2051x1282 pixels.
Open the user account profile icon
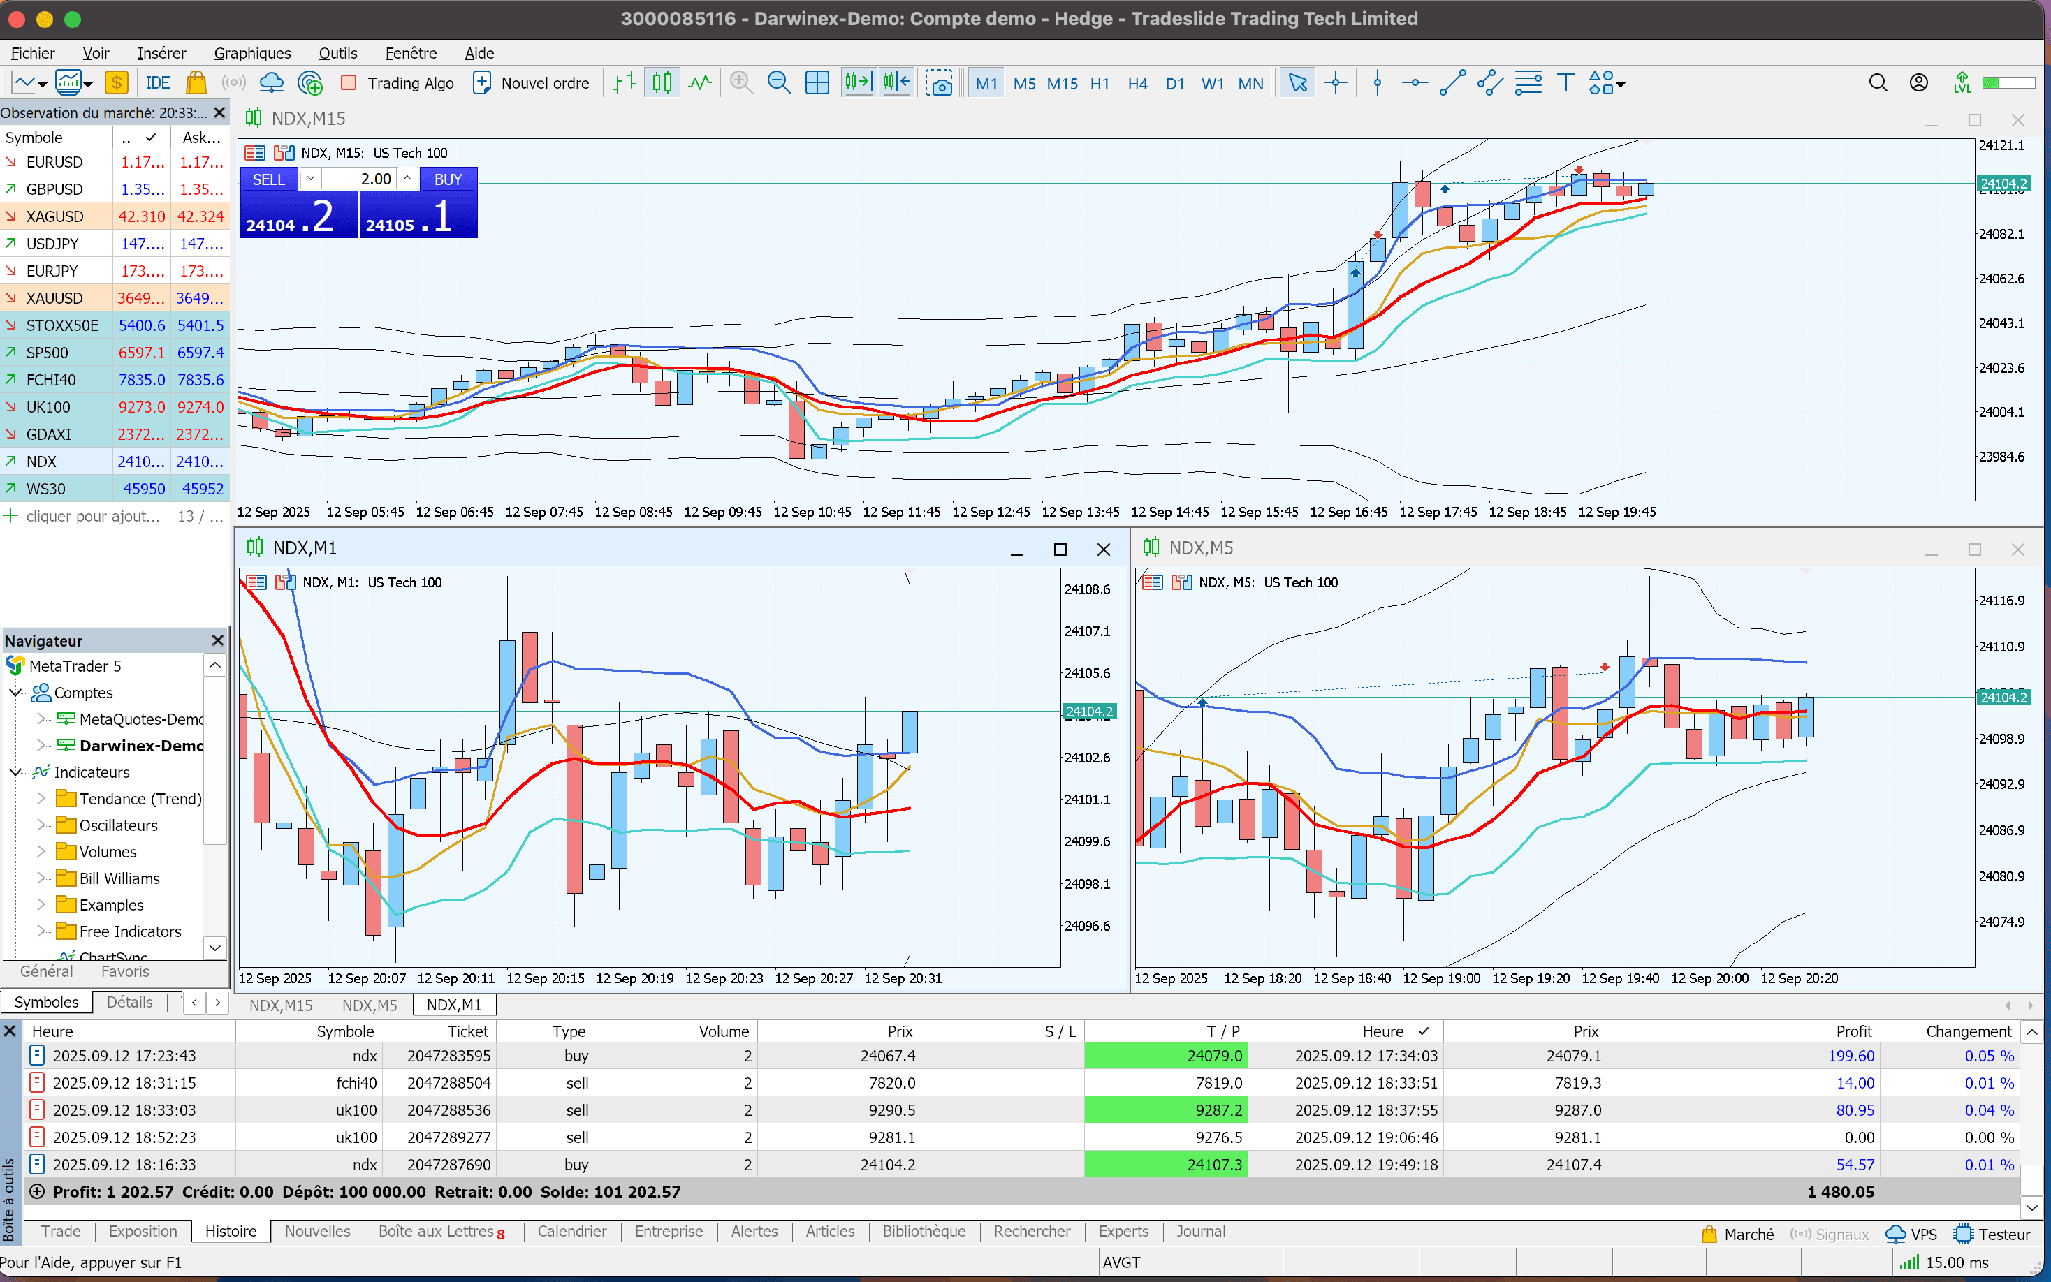pos(1919,83)
